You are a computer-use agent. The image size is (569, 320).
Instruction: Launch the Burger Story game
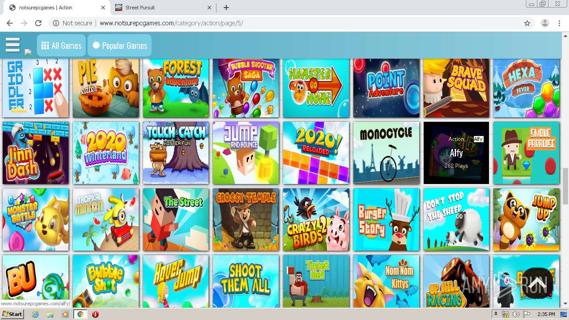tap(386, 220)
